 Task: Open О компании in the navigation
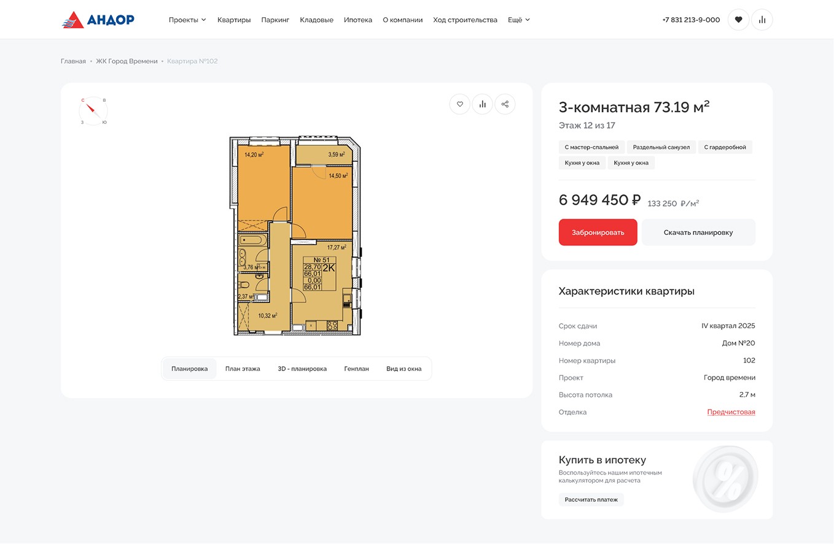pos(402,20)
